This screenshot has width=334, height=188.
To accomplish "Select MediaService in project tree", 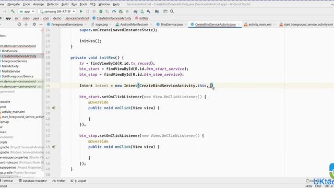I will [x=10, y=71].
